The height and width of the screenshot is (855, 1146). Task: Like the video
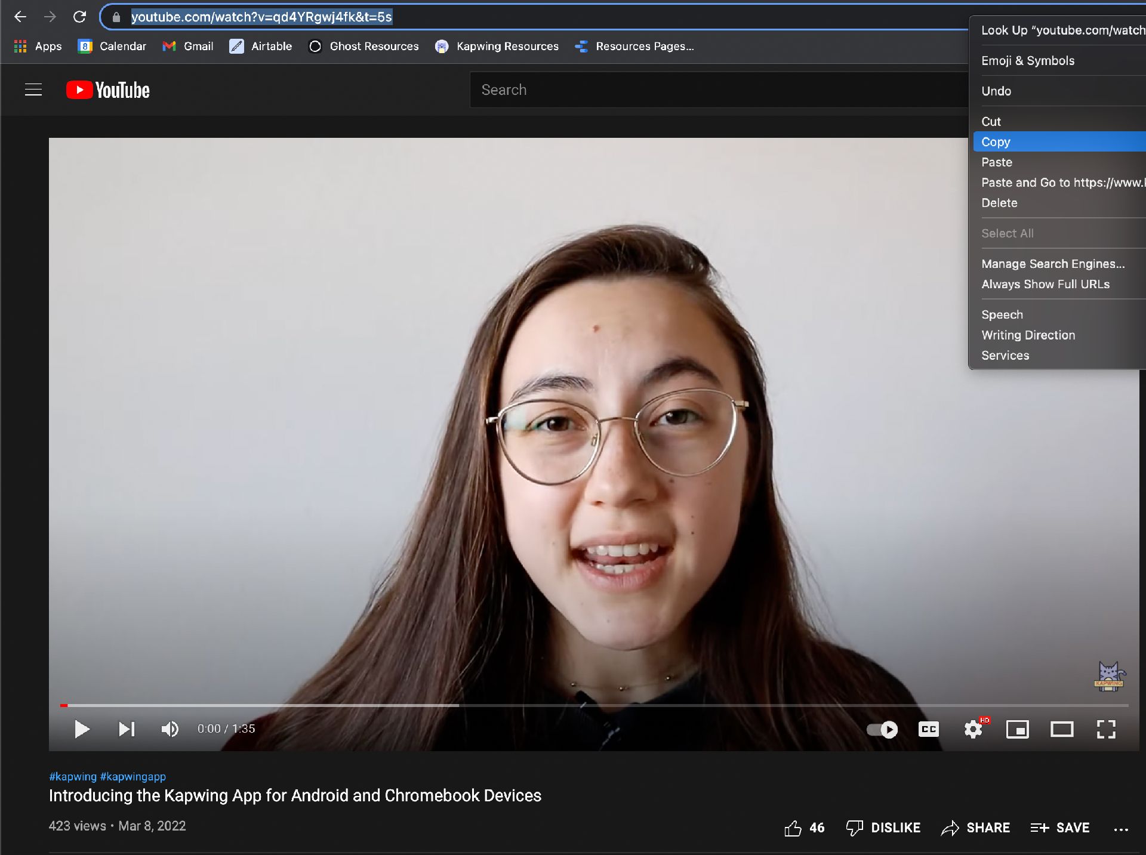pyautogui.click(x=793, y=828)
